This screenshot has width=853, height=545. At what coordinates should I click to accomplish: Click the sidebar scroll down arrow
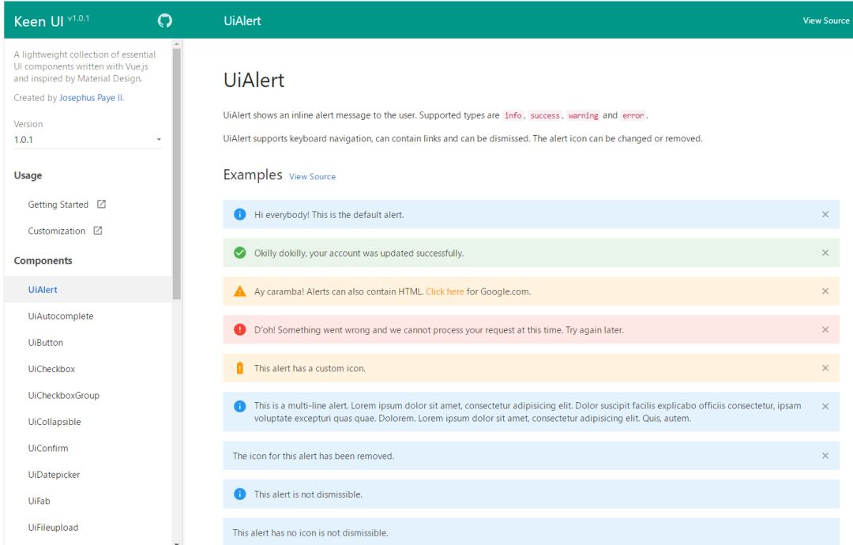(176, 543)
